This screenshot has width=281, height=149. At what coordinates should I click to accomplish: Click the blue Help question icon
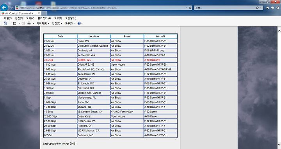[x=79, y=23]
